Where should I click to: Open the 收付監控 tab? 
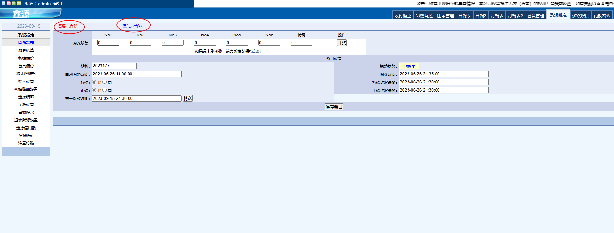click(x=403, y=15)
